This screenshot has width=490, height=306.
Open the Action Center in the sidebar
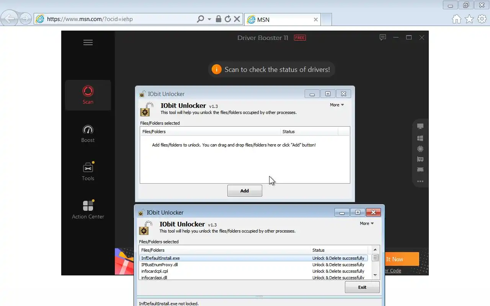(x=88, y=210)
